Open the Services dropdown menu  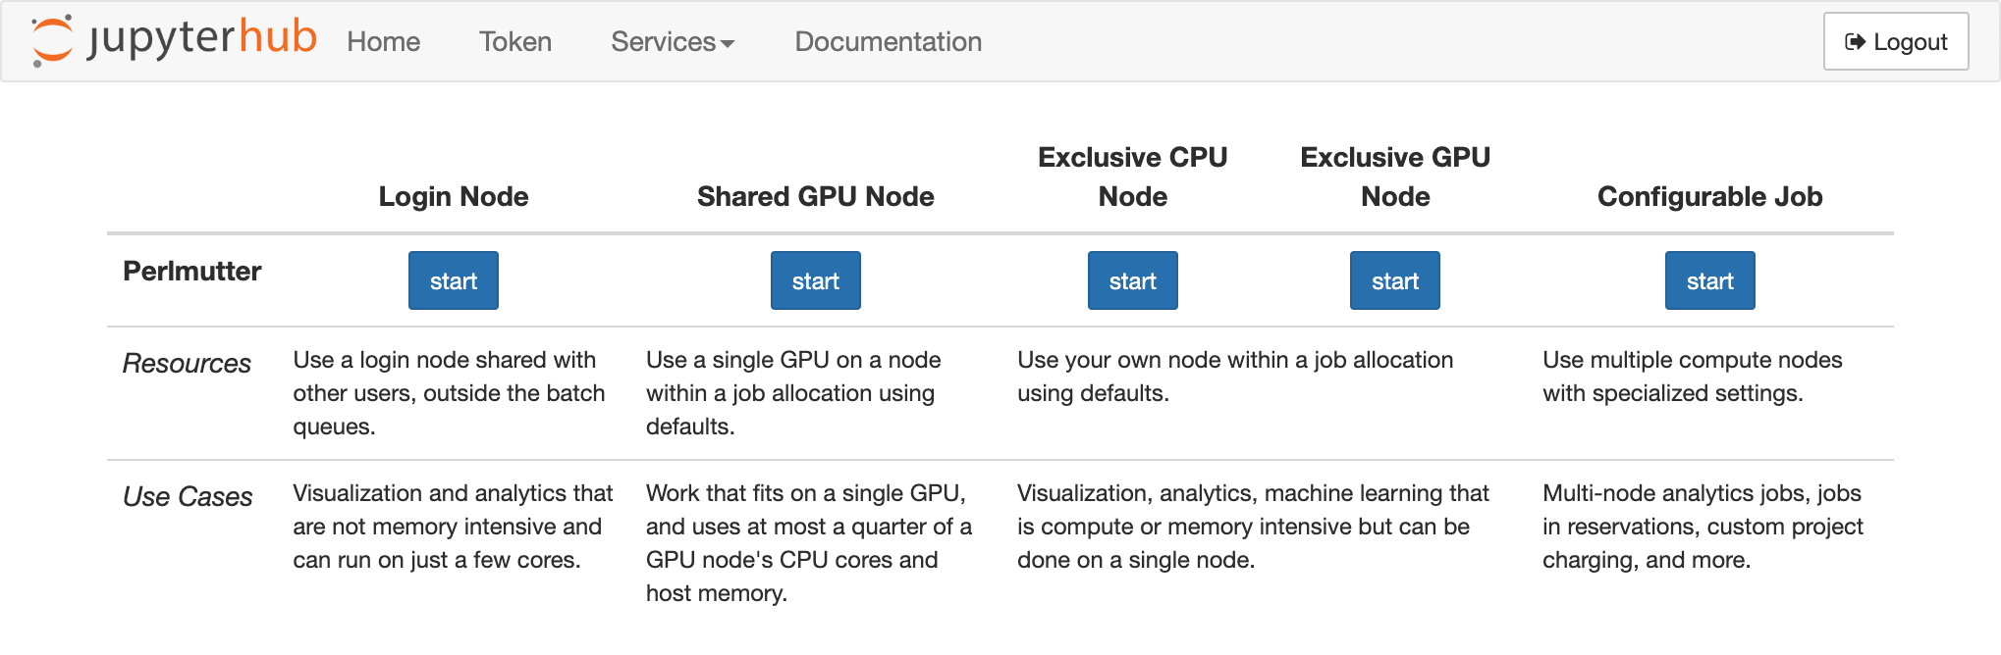click(672, 41)
